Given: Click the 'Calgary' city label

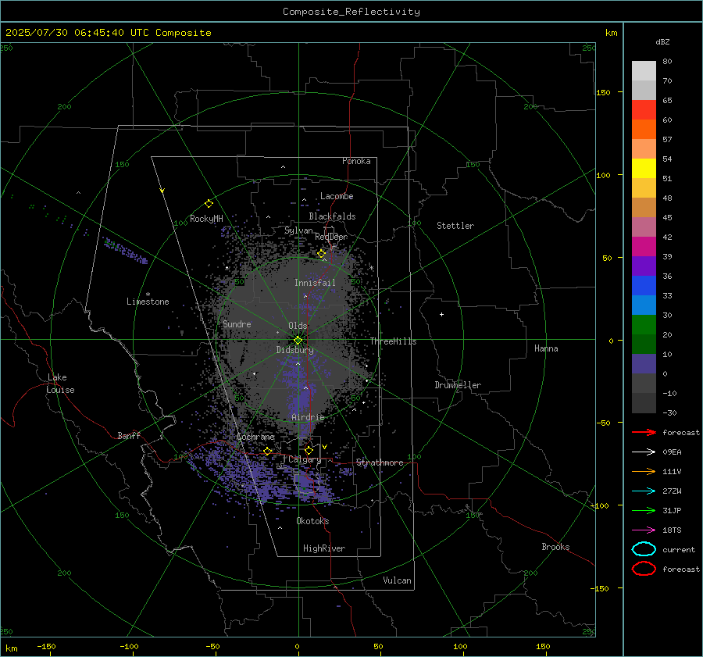Looking at the screenshot, I should [x=305, y=459].
